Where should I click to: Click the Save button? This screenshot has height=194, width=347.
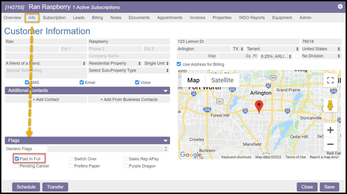point(329,187)
